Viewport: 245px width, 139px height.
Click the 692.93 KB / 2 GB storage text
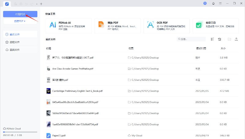(x=13, y=135)
